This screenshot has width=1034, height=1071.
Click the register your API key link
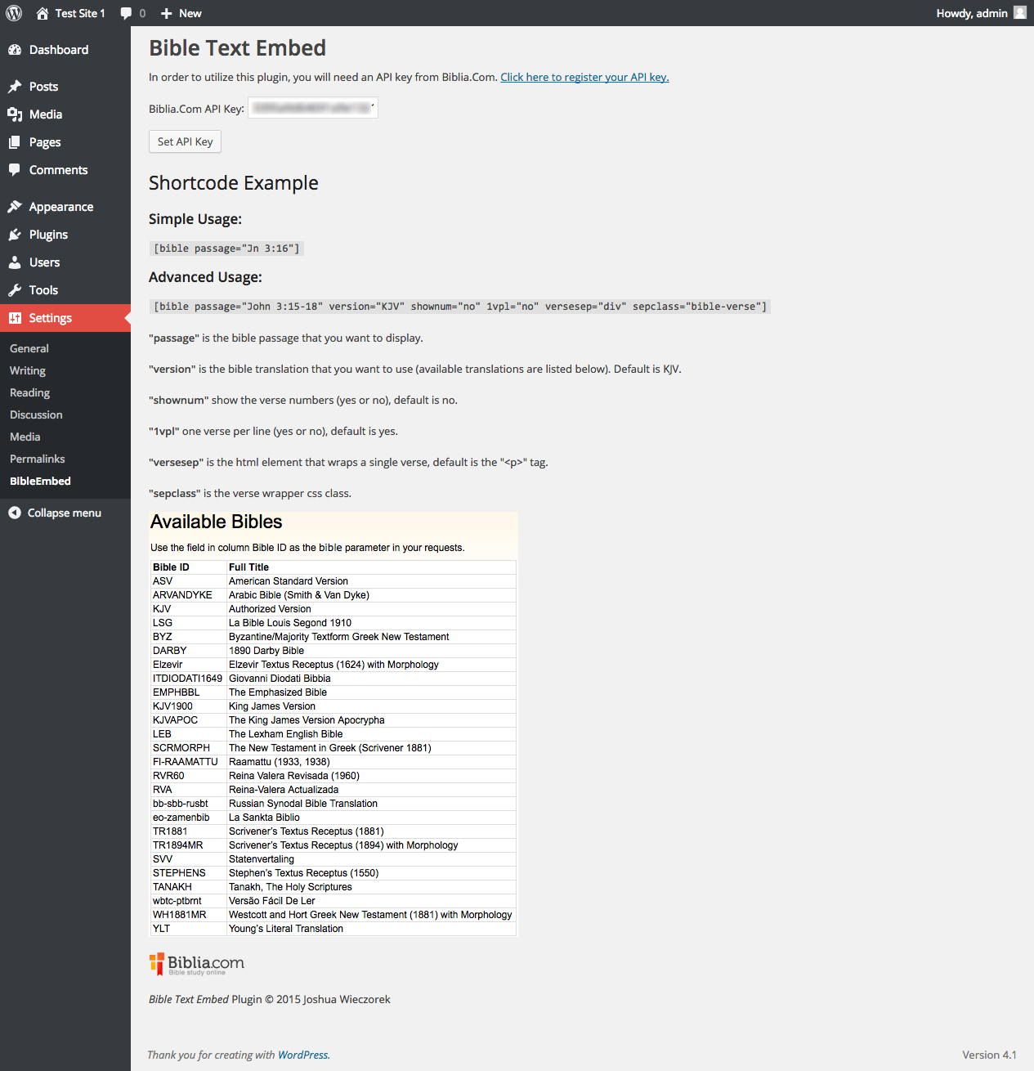click(x=584, y=77)
